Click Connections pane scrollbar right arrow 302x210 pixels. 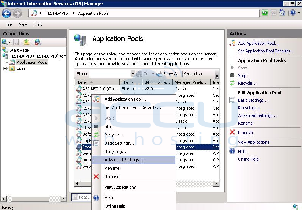(x=63, y=199)
